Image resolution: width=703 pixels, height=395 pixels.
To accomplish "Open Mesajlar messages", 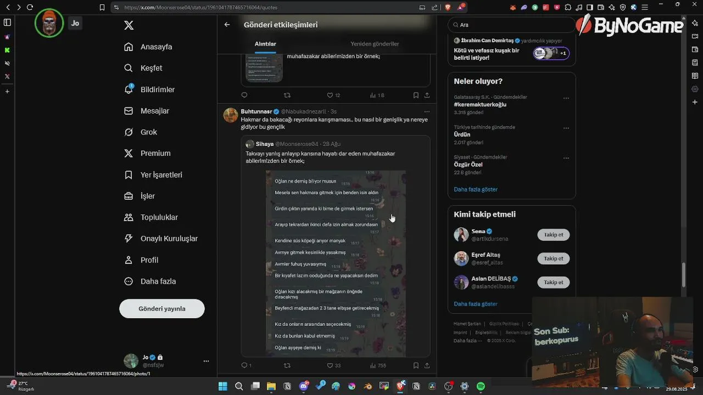I will tap(147, 111).
